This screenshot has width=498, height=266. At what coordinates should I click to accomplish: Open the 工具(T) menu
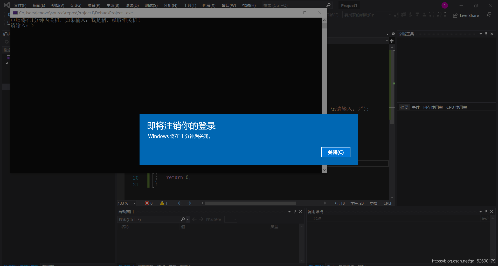click(190, 5)
